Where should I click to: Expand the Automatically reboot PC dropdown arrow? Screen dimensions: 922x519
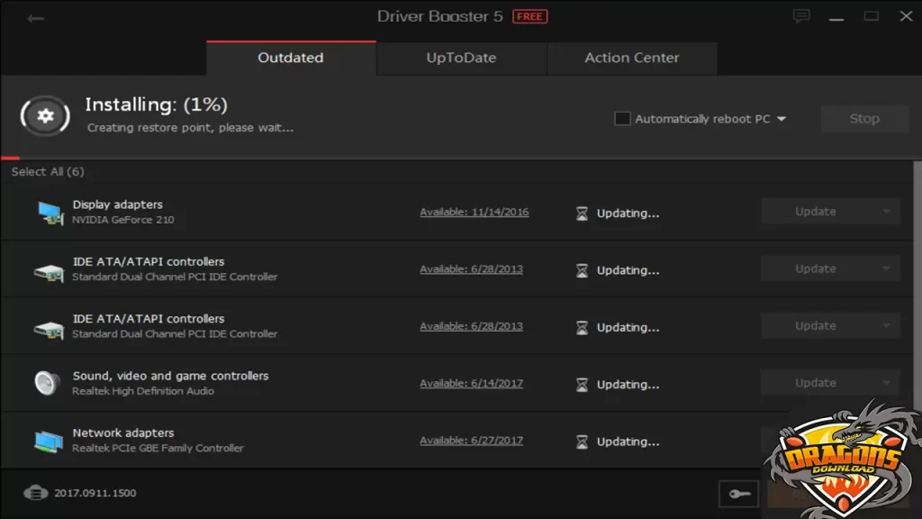[782, 119]
